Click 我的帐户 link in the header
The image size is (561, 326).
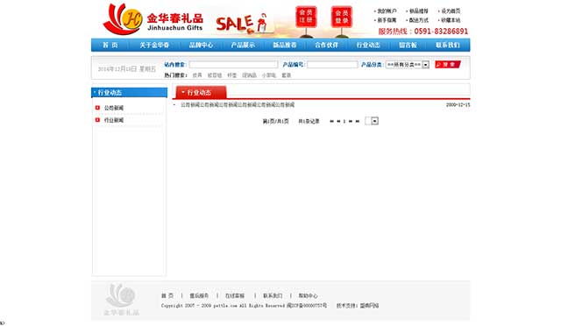(387, 11)
